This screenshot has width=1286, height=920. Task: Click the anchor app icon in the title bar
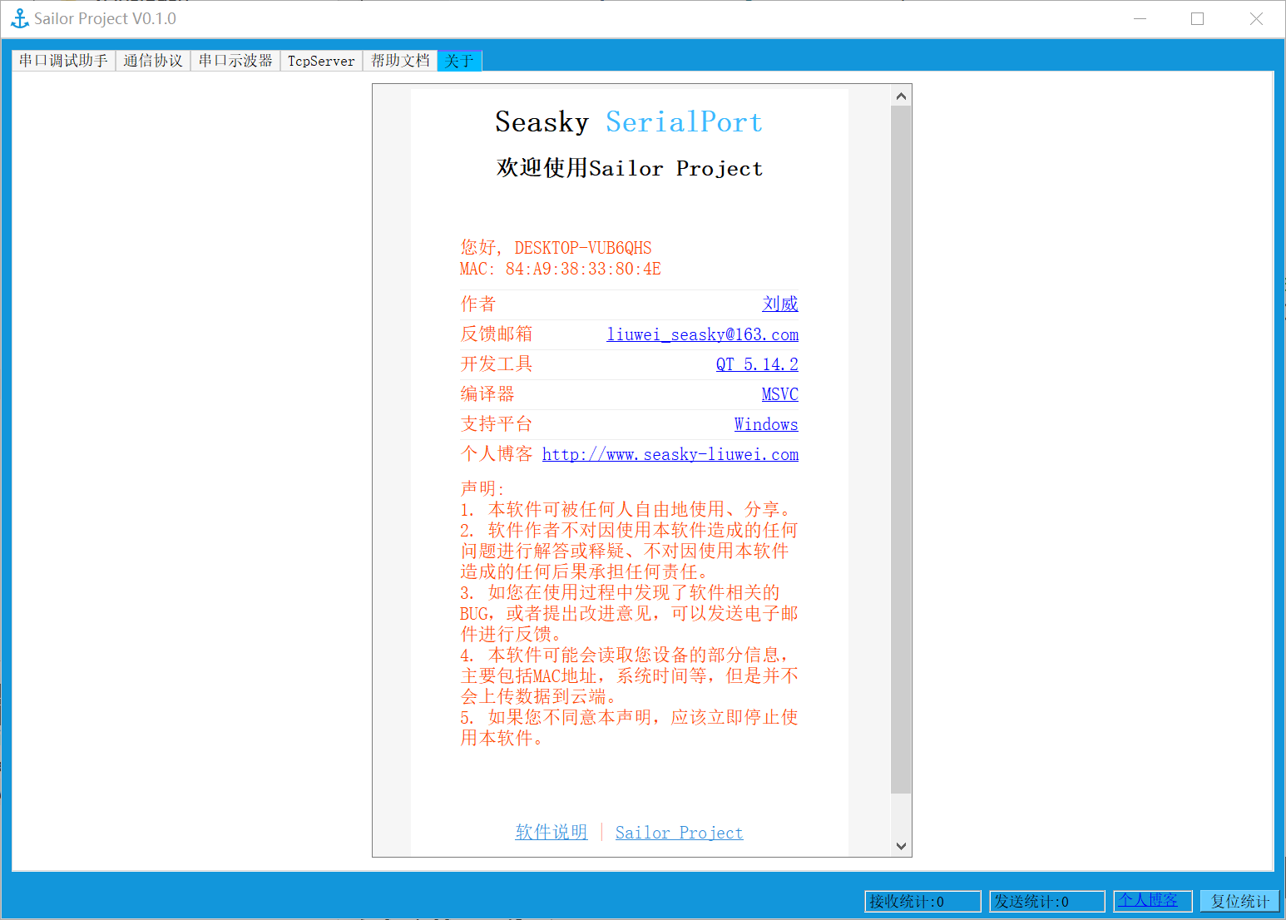click(20, 18)
